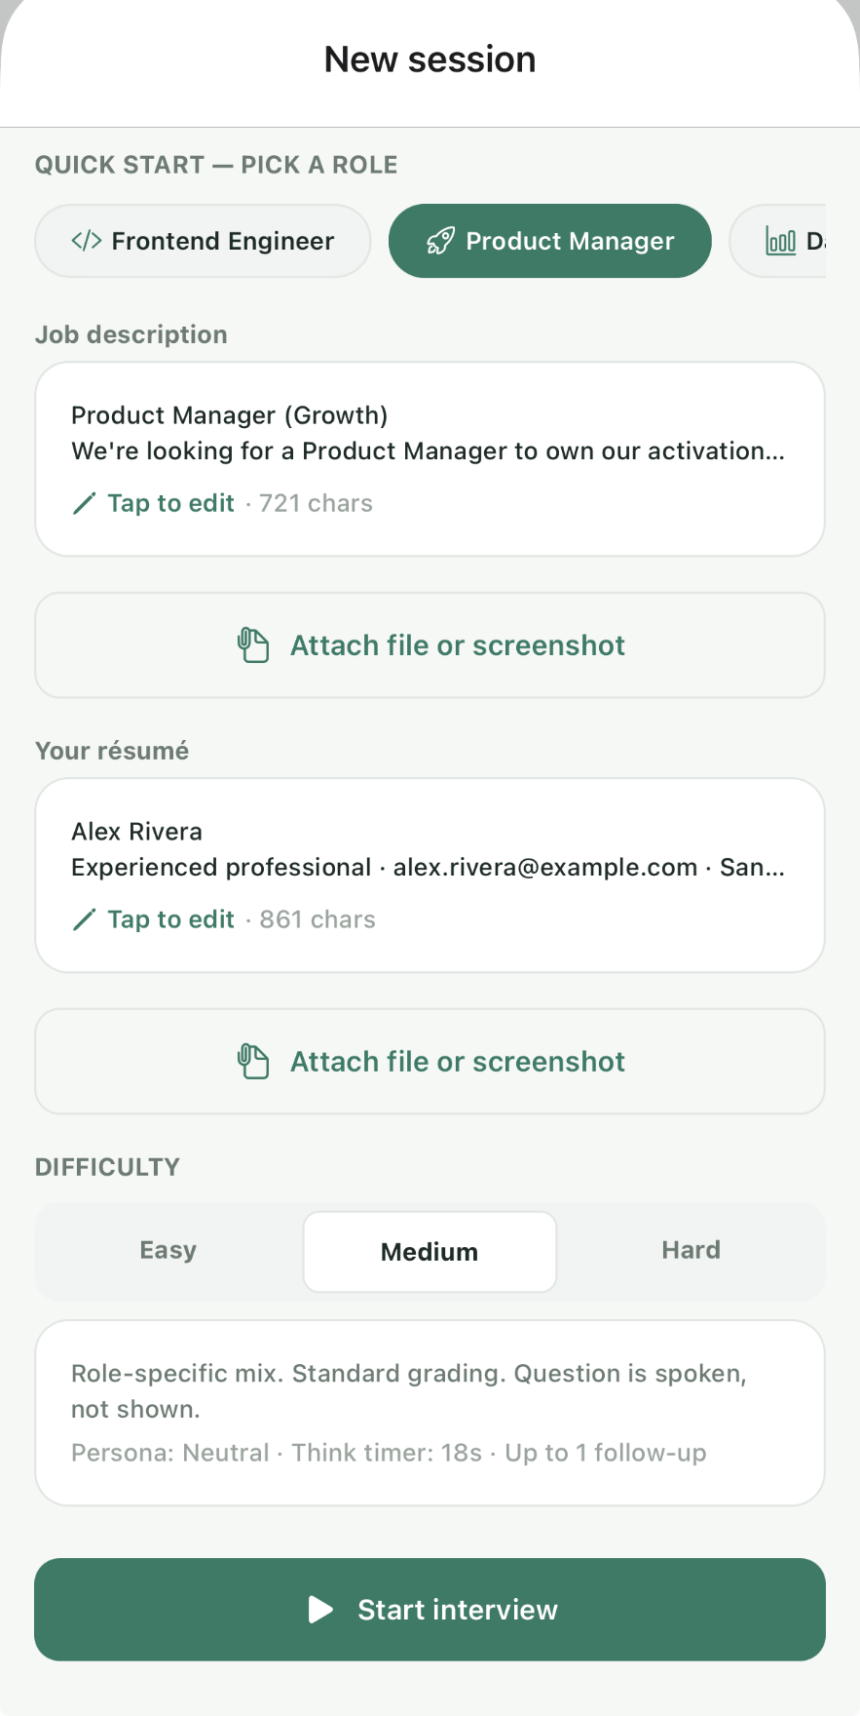Tap the rocket icon on Product Manager
This screenshot has height=1716, width=860.
(x=441, y=241)
